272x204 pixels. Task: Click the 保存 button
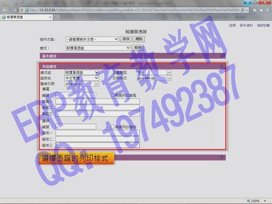tap(126, 39)
